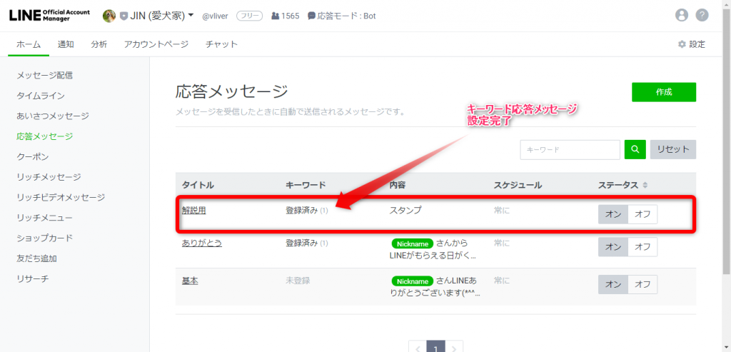
Task: Turn off the ありがとう response message
Action: click(x=642, y=246)
